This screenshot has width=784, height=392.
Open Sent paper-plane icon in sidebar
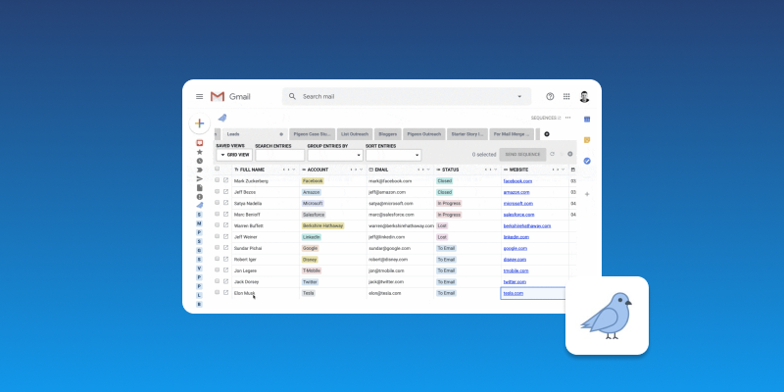point(200,179)
